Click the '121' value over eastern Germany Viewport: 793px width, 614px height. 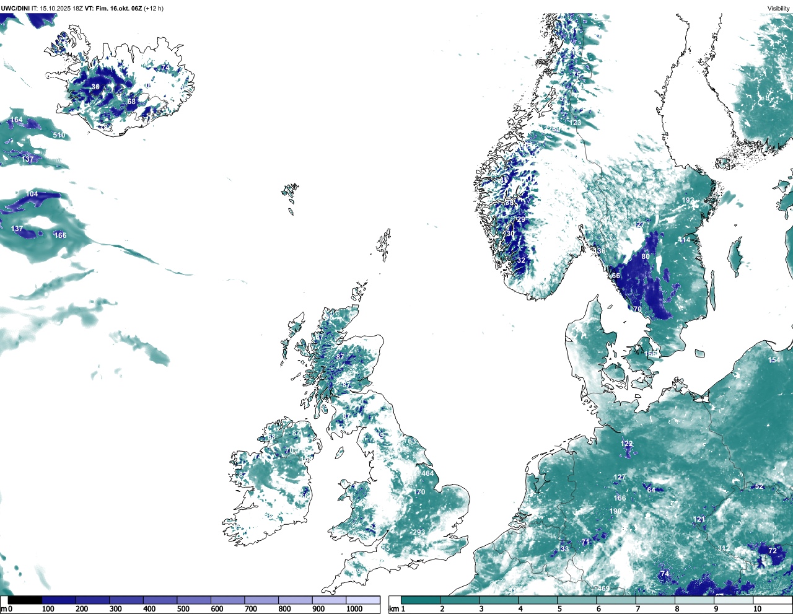click(x=699, y=519)
